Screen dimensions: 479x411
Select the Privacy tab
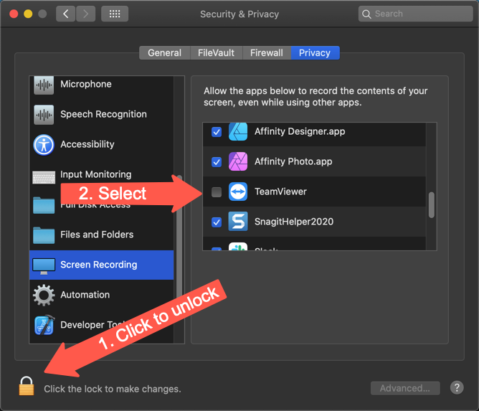pos(315,53)
